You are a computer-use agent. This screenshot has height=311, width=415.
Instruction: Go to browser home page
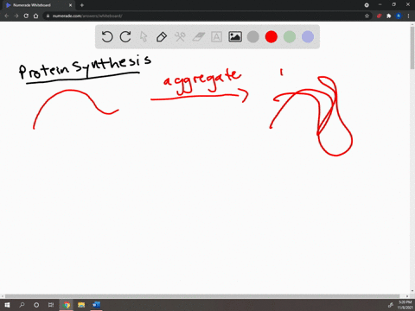tap(35, 16)
